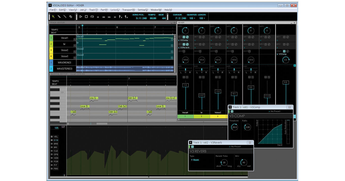
Task: Click the rewind button
Action: tap(103, 17)
